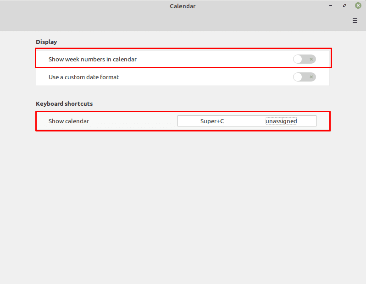The image size is (366, 284).
Task: Click the empty area below Keyboard shortcuts
Action: (x=183, y=205)
